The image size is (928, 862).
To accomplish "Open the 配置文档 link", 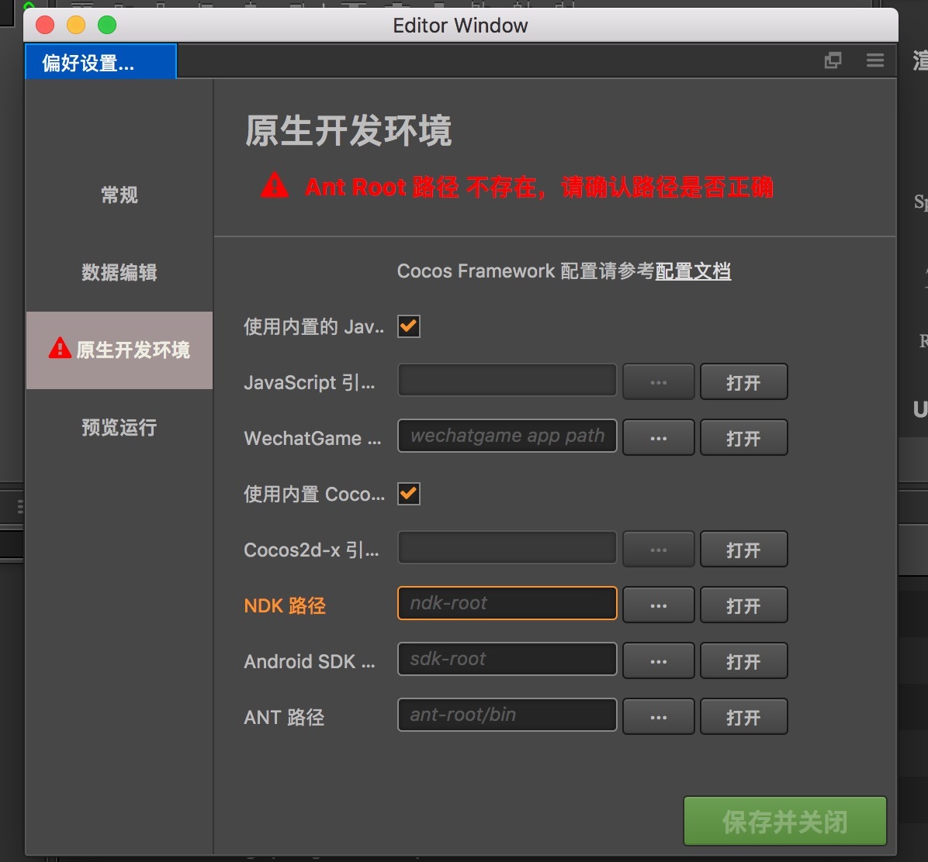I will 693,271.
